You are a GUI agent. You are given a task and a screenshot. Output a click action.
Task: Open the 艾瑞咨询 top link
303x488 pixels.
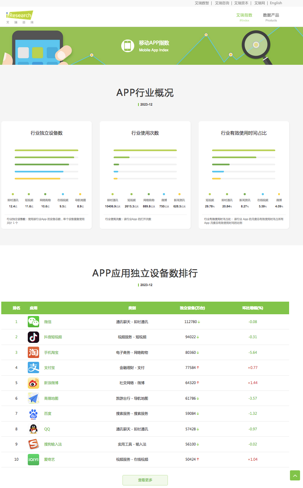222,3
